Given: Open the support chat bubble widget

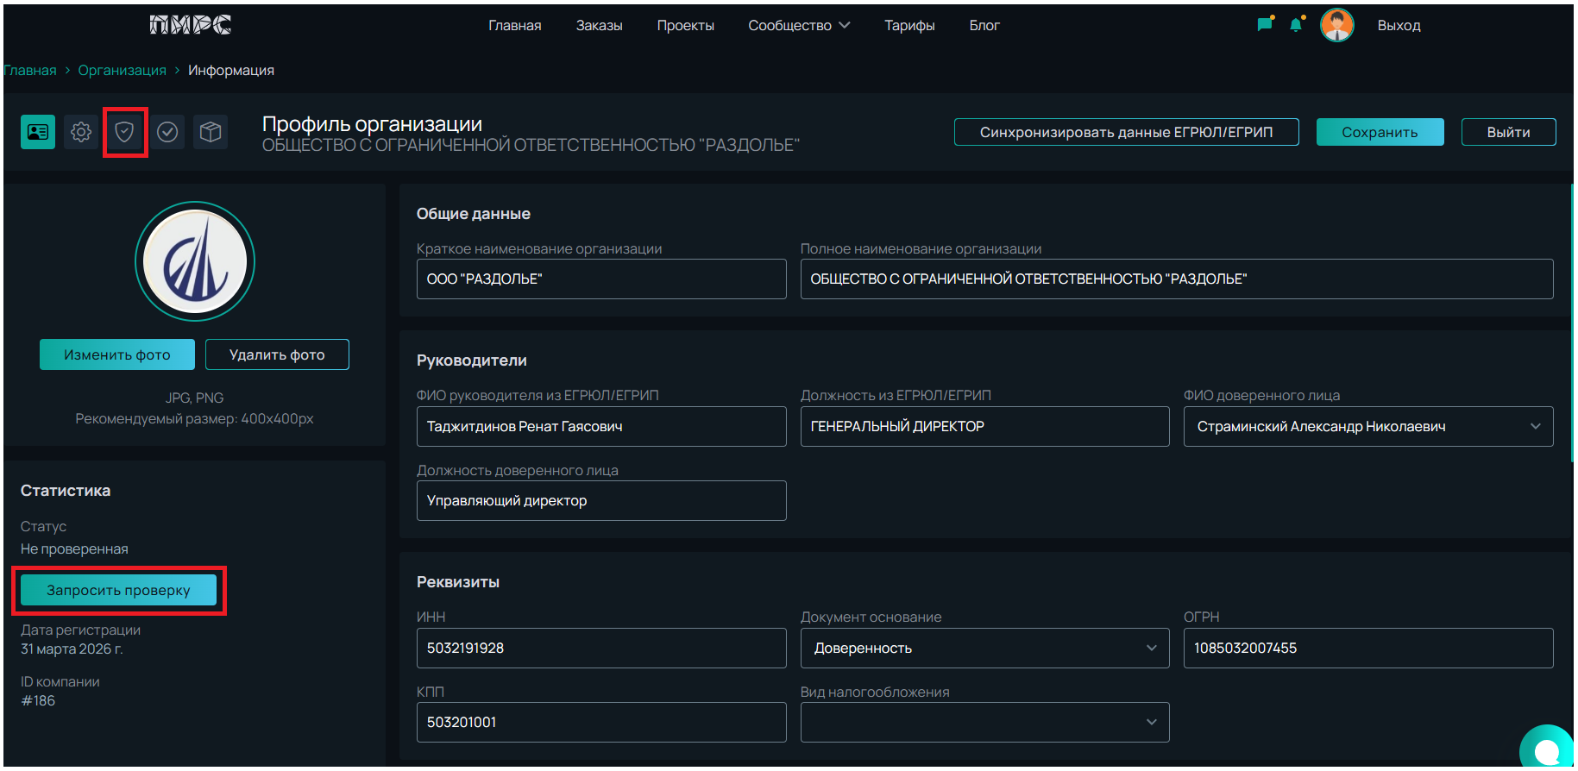Looking at the screenshot, I should (1548, 749).
